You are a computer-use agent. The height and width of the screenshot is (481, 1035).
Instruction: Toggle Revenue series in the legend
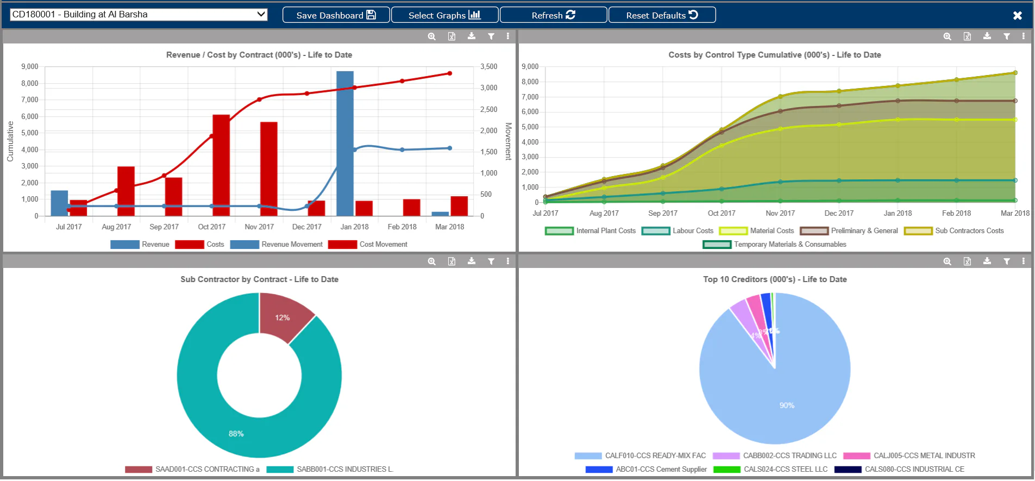140,245
